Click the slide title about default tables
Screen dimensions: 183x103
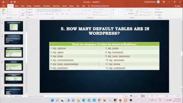[x=105, y=31]
